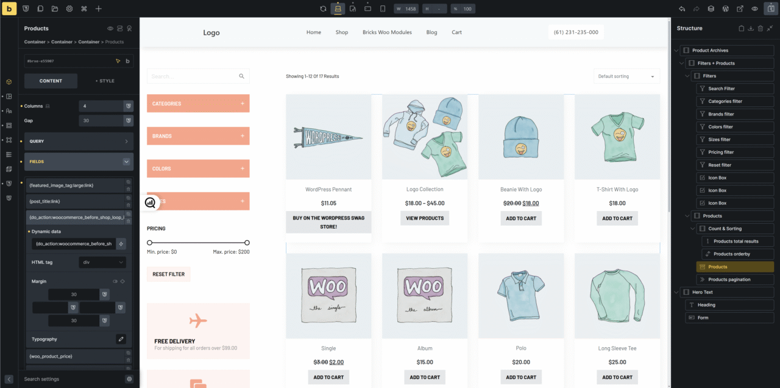This screenshot has height=388, width=780.
Task: Click the plus icon to add element
Action: tap(99, 9)
